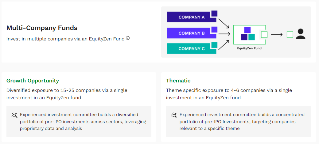Open the Growth Opportunity heading
Screen dimensions: 319x144
[x=33, y=81]
